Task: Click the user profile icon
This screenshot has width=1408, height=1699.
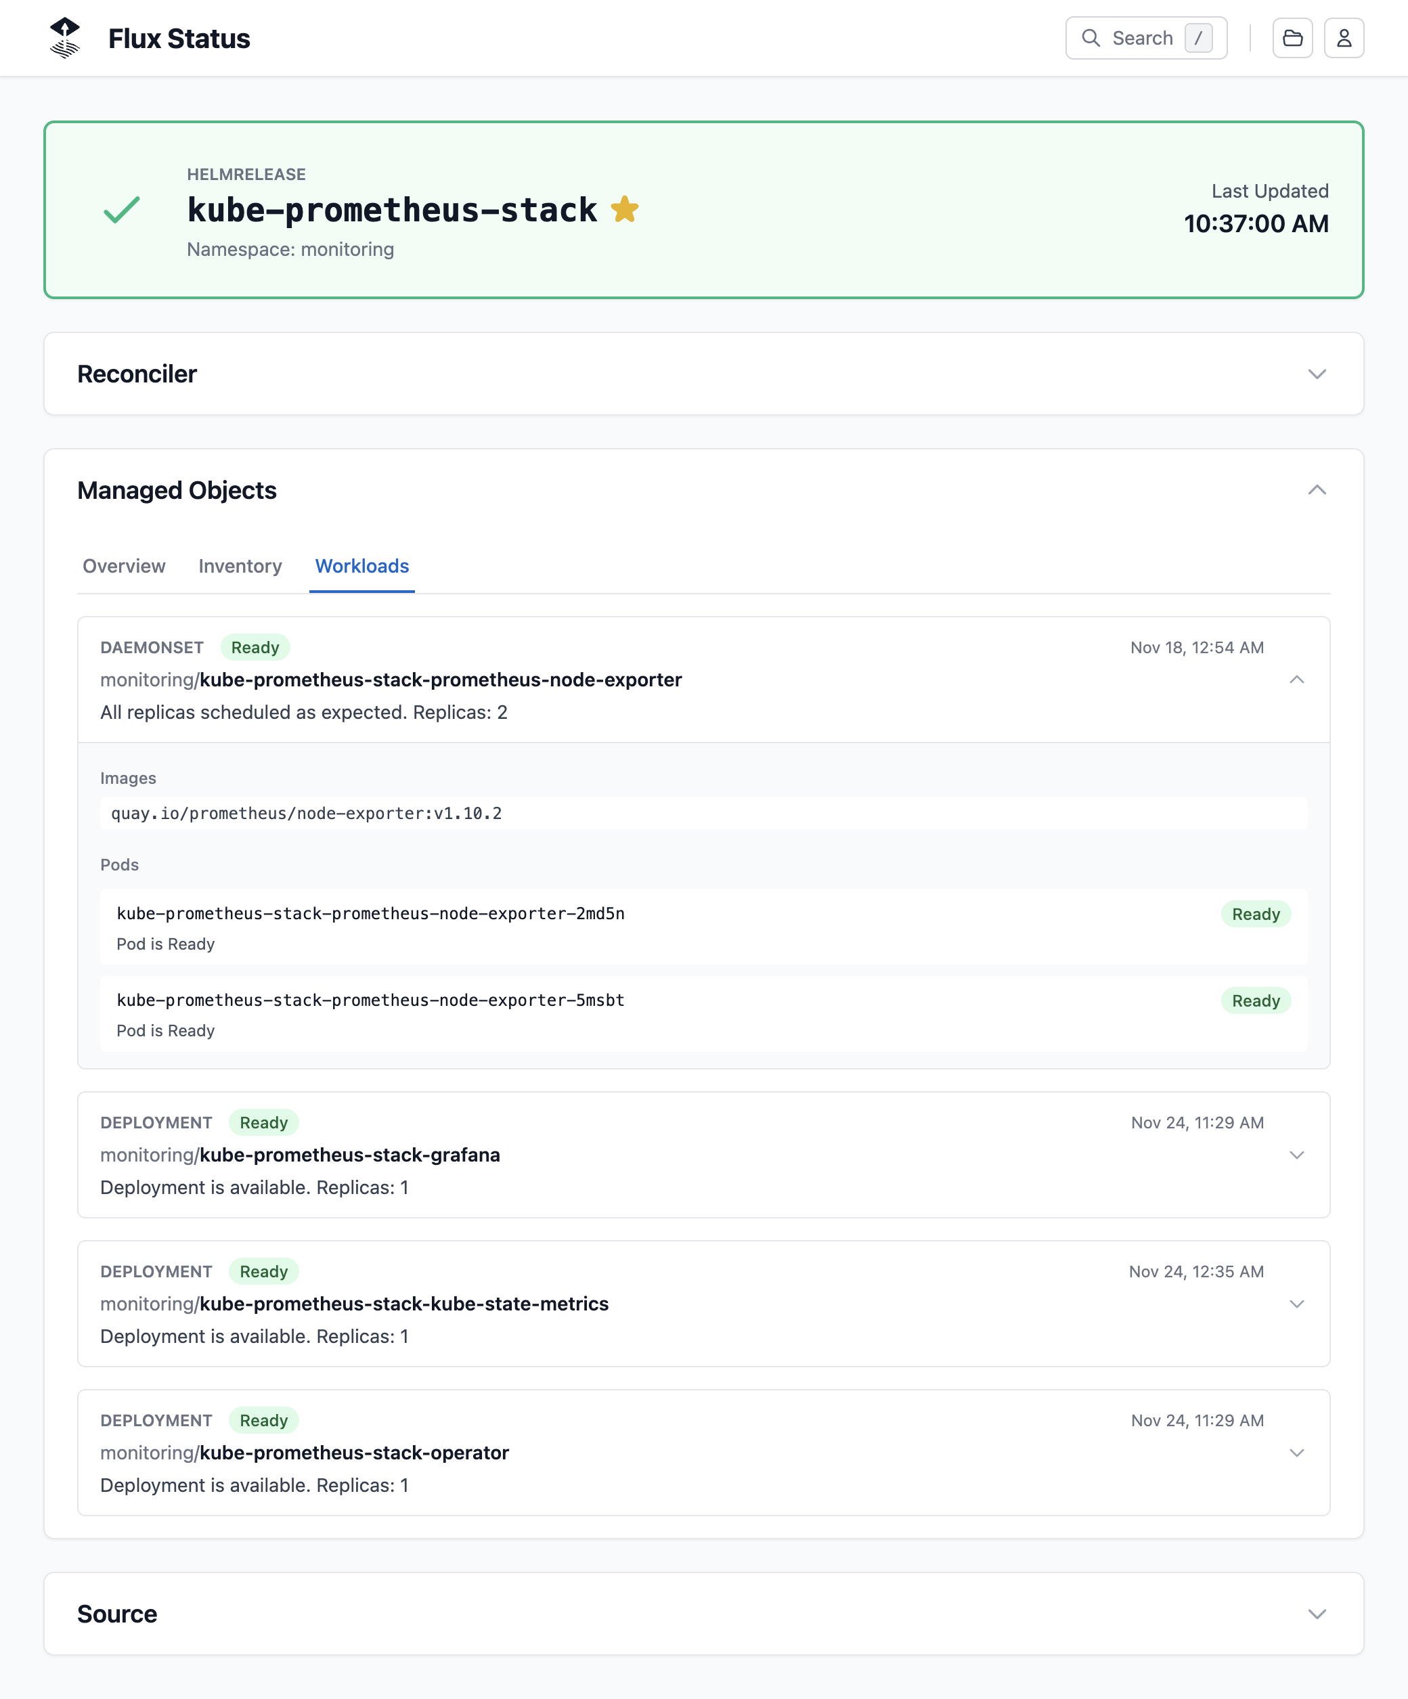Action: click(x=1344, y=37)
